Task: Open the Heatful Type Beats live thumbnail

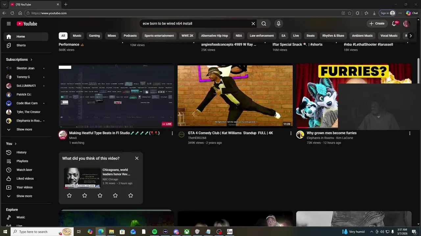Action: pyautogui.click(x=116, y=96)
